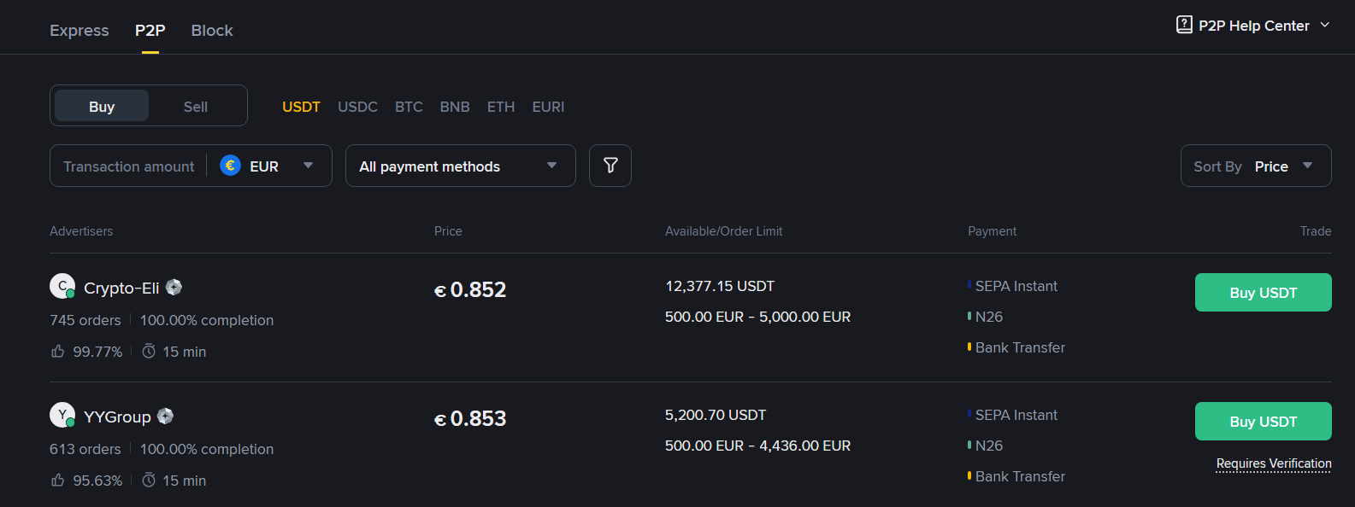The width and height of the screenshot is (1355, 507).
Task: Expand the All payment methods dropdown
Action: point(460,166)
